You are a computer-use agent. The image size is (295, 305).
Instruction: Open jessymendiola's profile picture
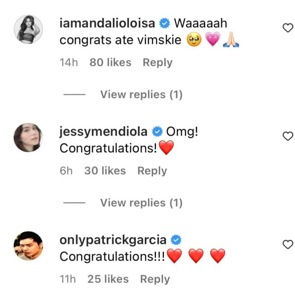[28, 137]
